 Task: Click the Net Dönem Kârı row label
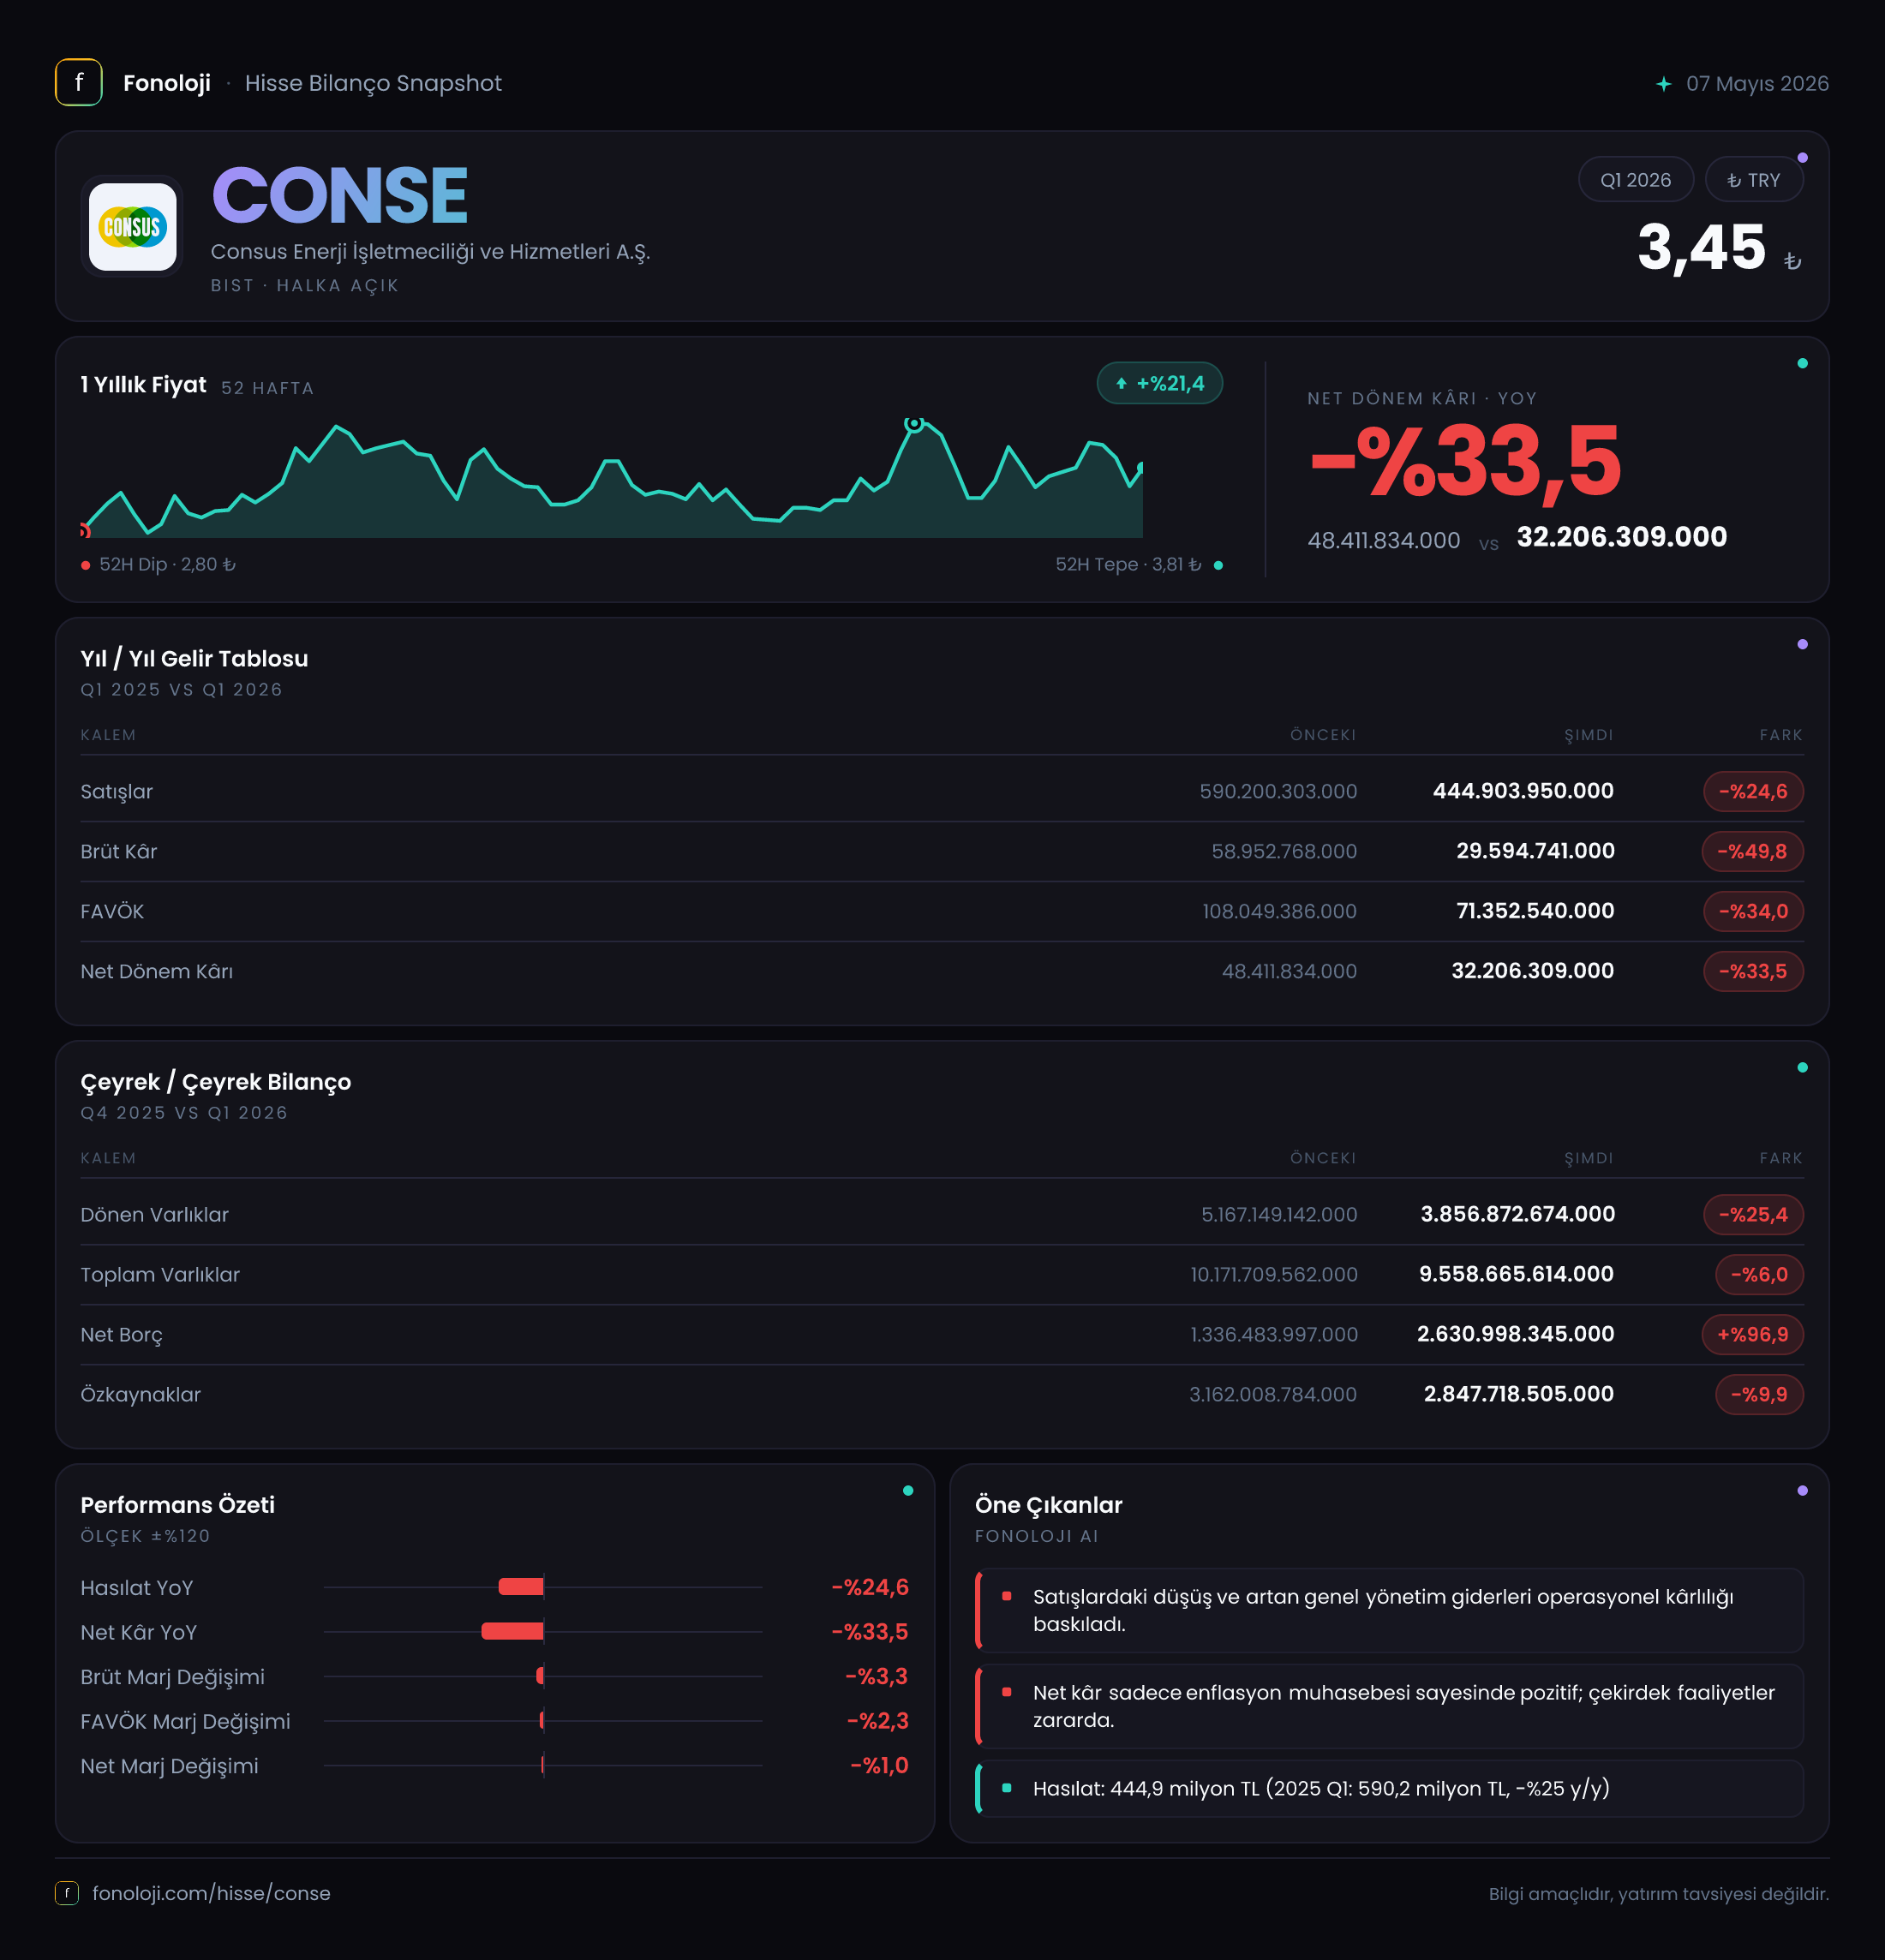[157, 971]
